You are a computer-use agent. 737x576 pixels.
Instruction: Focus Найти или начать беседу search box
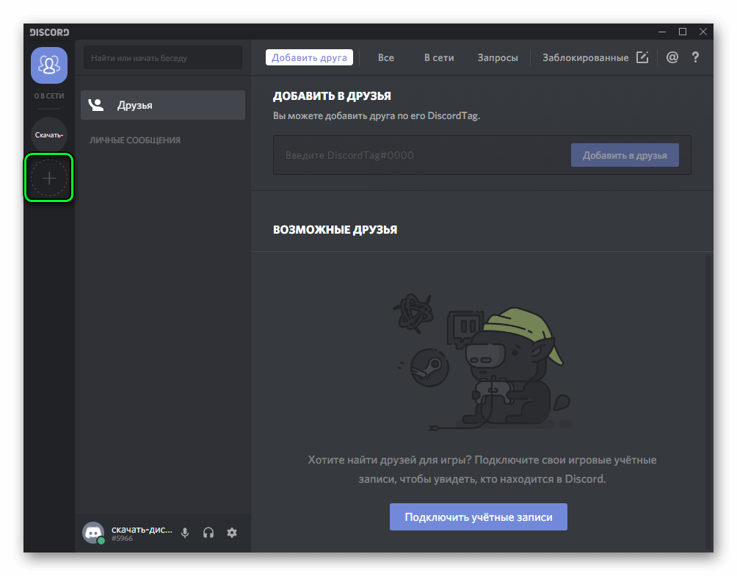tap(163, 58)
